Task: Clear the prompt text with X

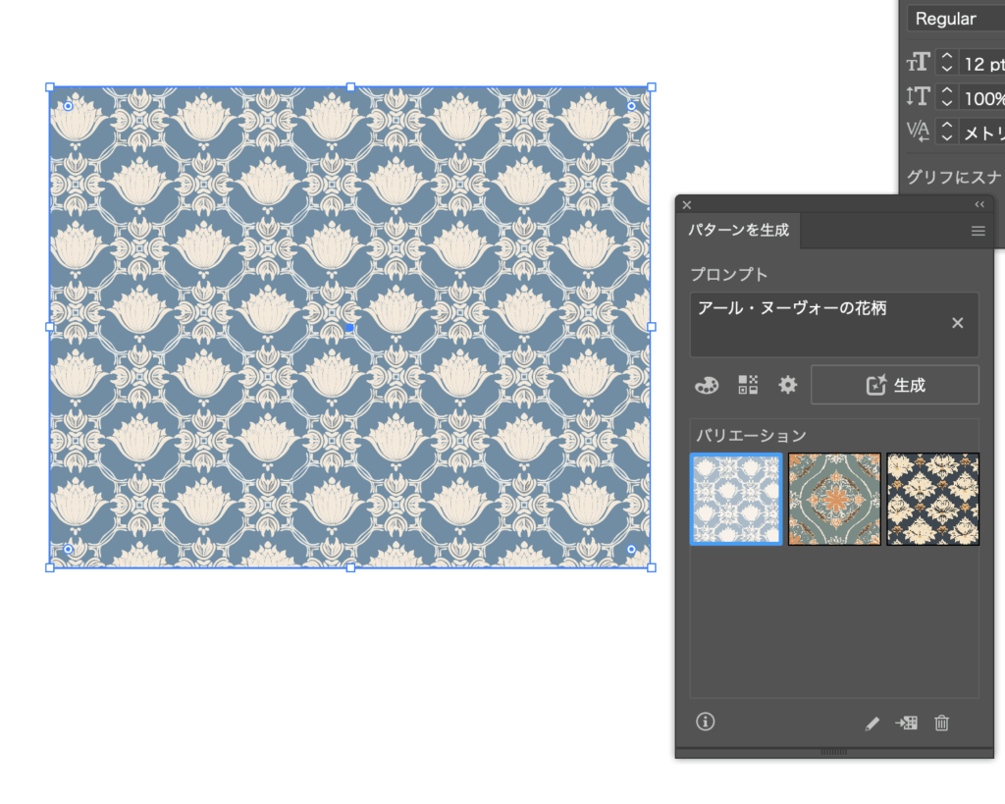Action: pyautogui.click(x=958, y=323)
